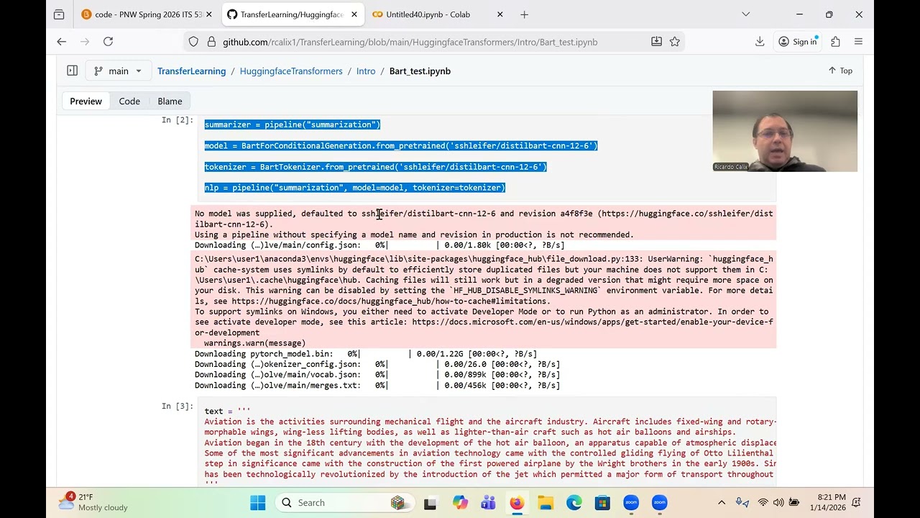
Task: Open the extensions puzzle icon
Action: (835, 42)
